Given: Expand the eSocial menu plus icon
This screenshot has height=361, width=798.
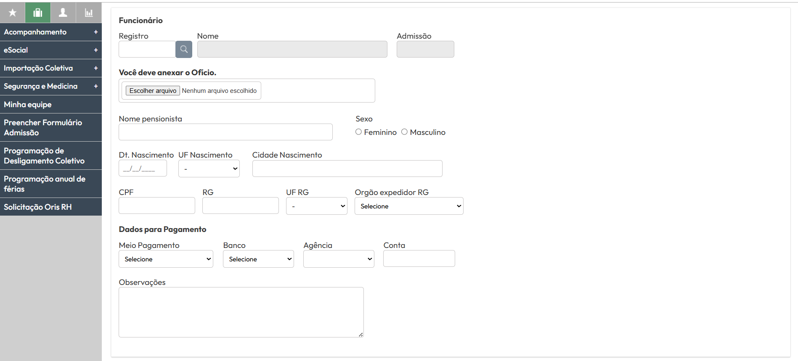Looking at the screenshot, I should point(96,50).
